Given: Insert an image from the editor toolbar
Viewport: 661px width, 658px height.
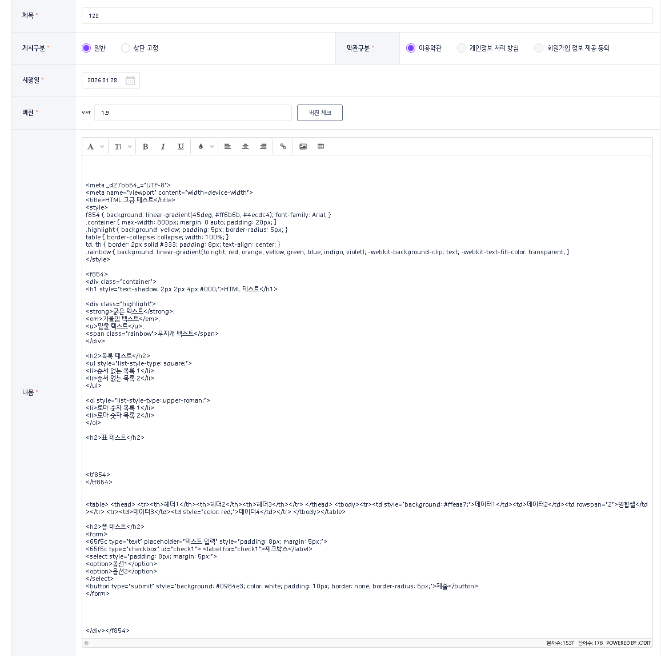Looking at the screenshot, I should point(303,147).
